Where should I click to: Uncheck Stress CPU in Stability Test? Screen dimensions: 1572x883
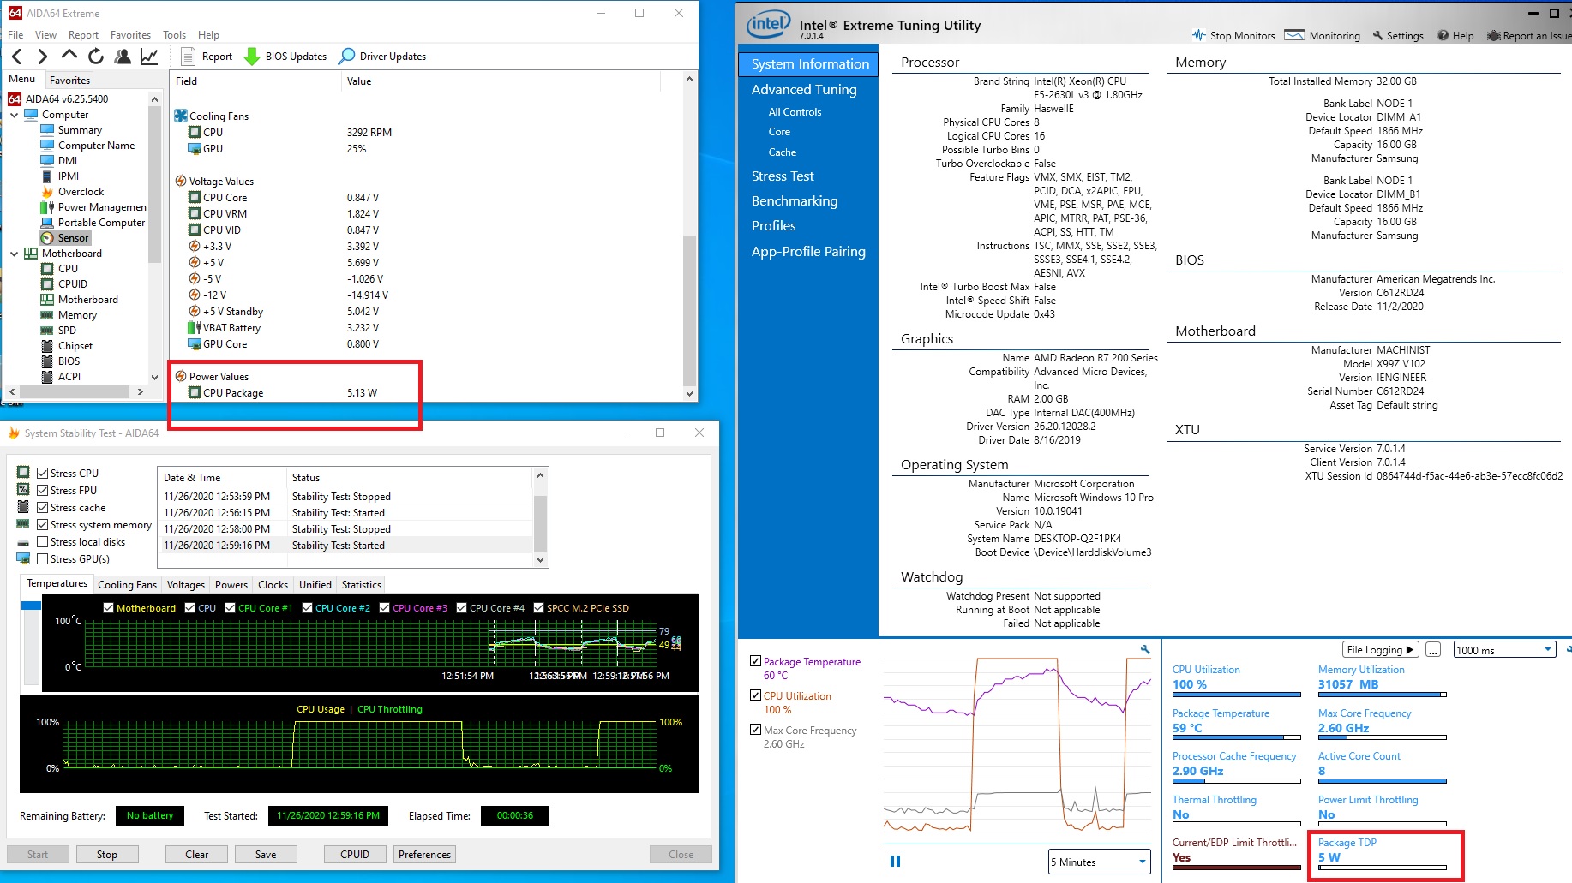pyautogui.click(x=42, y=474)
